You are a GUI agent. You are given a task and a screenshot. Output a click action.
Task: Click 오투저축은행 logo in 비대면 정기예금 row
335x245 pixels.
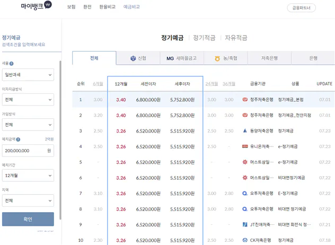(245, 209)
